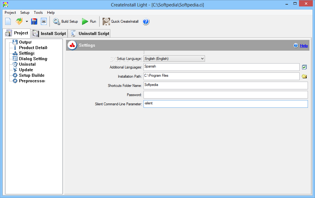Click the Uninstall bin tree icon

[15, 64]
